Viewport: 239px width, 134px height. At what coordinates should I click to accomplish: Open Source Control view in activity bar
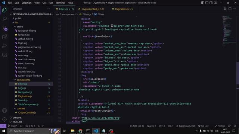point(4,28)
